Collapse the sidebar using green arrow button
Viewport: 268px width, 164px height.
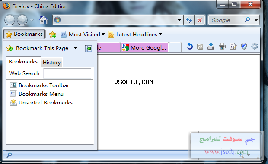[89, 49]
